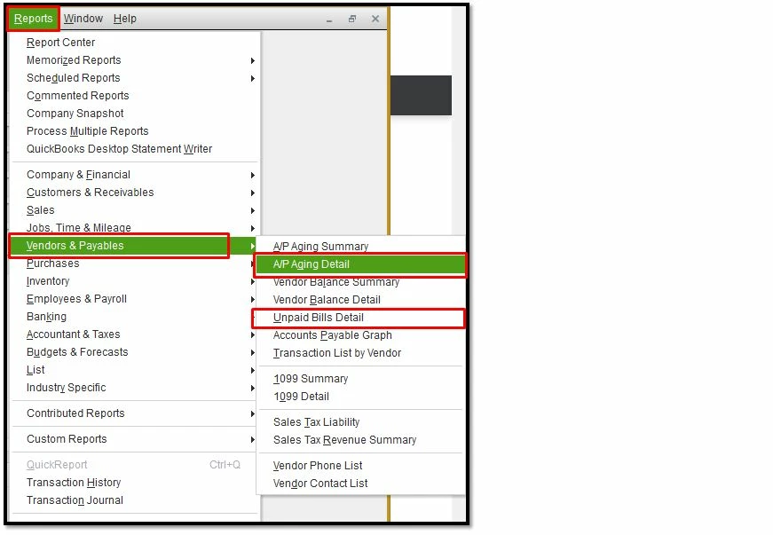Open the Help menu
773x535 pixels.
[x=125, y=19]
